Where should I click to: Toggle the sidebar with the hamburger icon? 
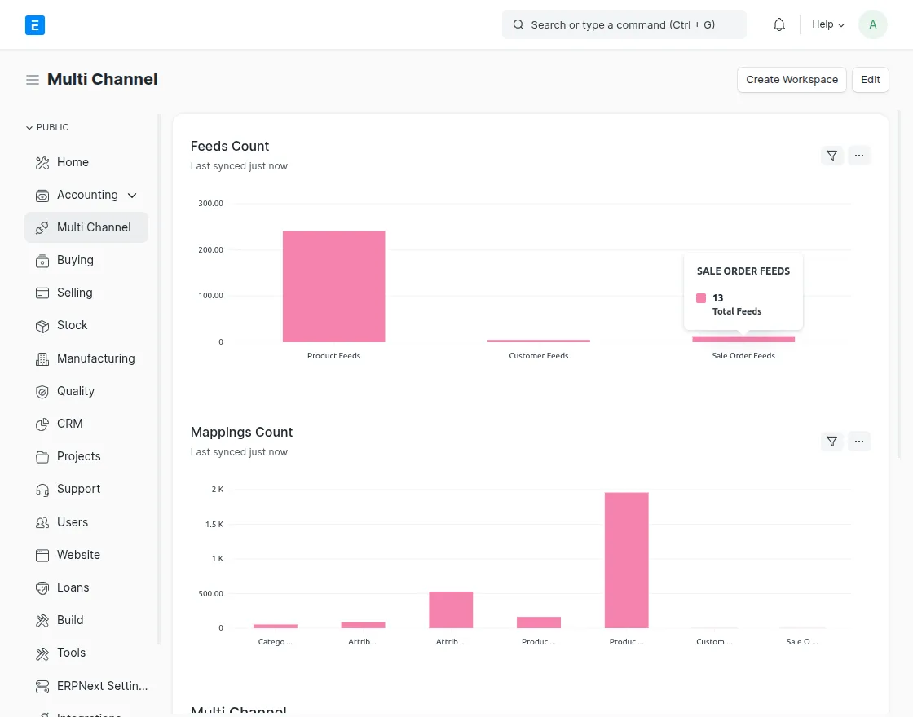pos(33,79)
